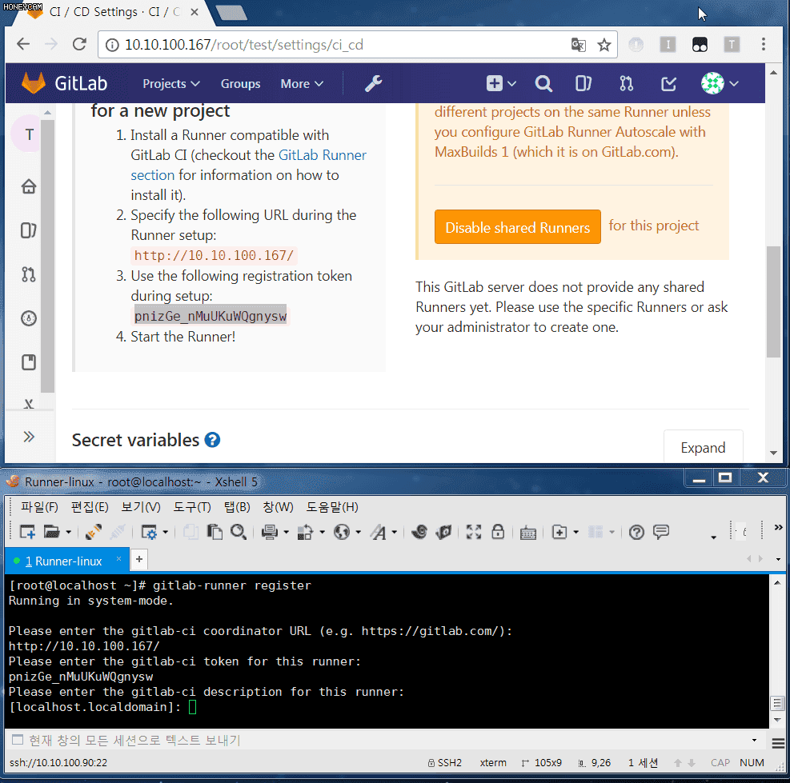Open the 창(W) menu in Xshell

point(278,506)
